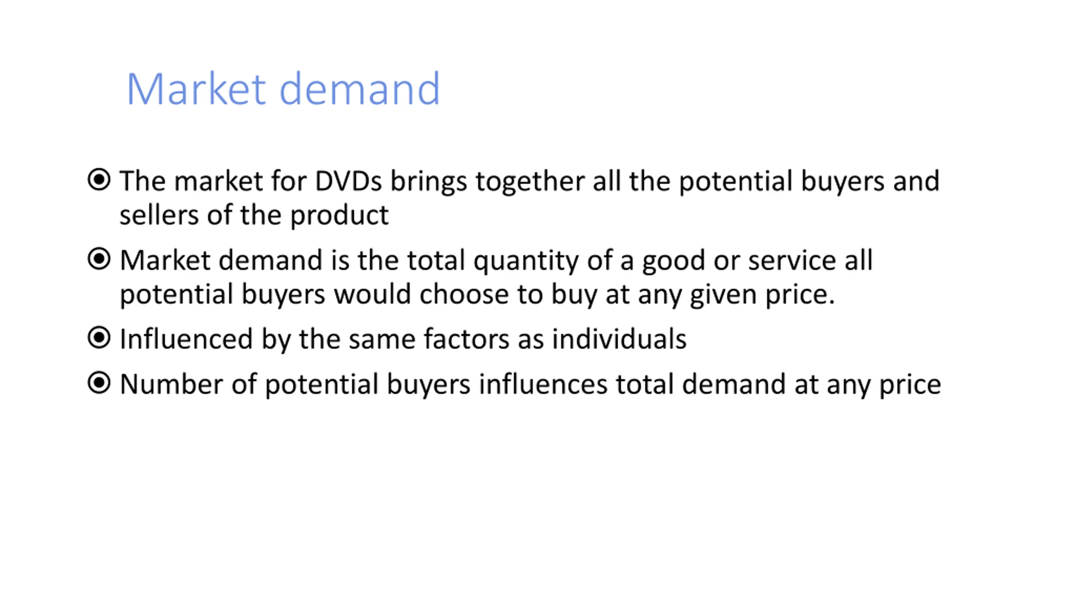Viewport: 1076px width, 605px height.
Task: Click the bullet marker before "Number of potential"
Action: click(x=99, y=383)
